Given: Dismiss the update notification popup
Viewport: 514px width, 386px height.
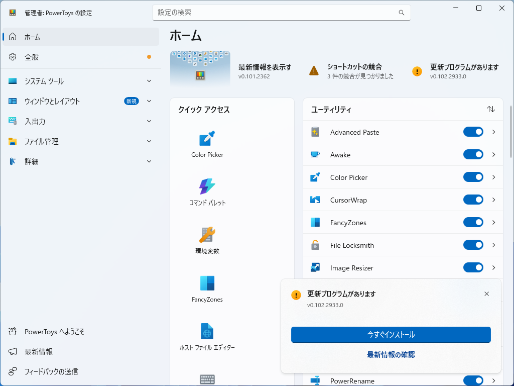Looking at the screenshot, I should coord(487,294).
